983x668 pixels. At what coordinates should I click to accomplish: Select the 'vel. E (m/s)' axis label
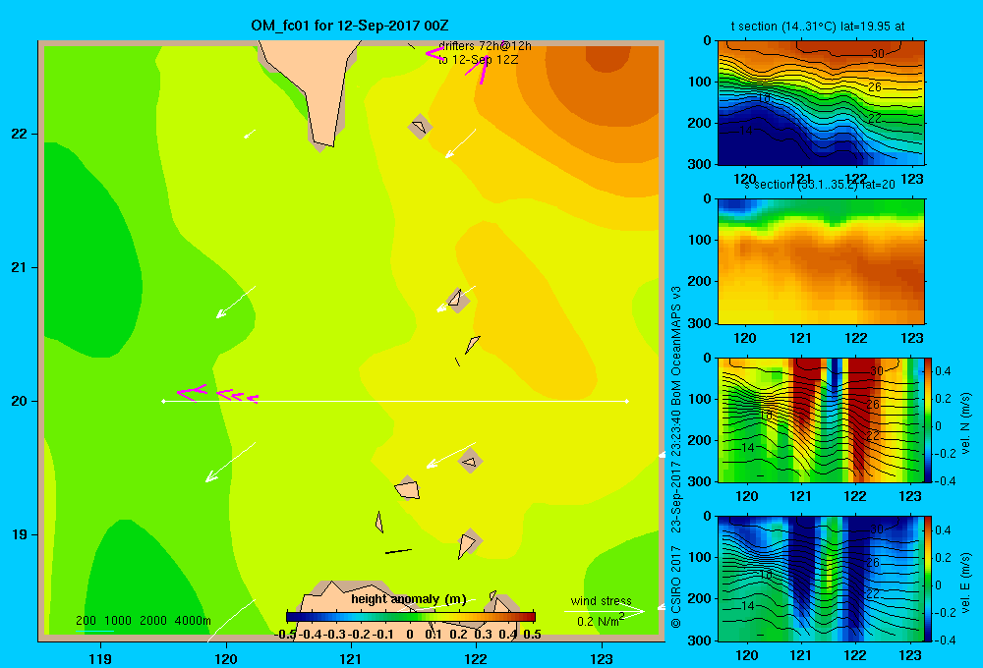pos(966,582)
